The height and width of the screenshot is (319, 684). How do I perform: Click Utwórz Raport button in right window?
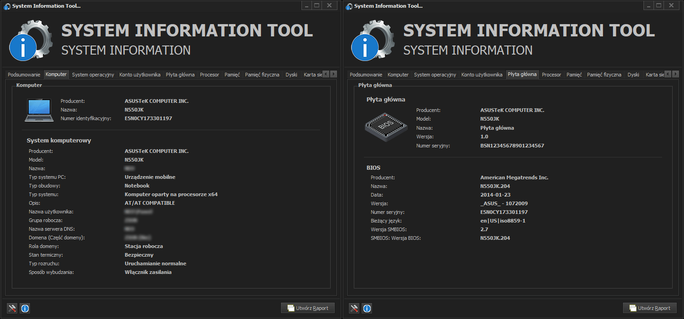tap(650, 308)
